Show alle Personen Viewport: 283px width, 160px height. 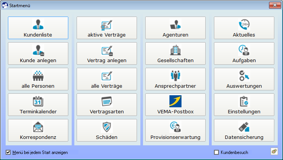pos(38,79)
